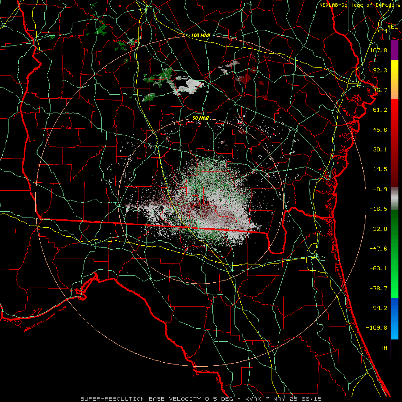This screenshot has width=402, height=402.
Task: Click the KVAX station identifier in the caption
Action: 253,399
